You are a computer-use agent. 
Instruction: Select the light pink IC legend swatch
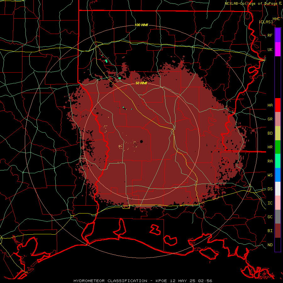[278, 203]
